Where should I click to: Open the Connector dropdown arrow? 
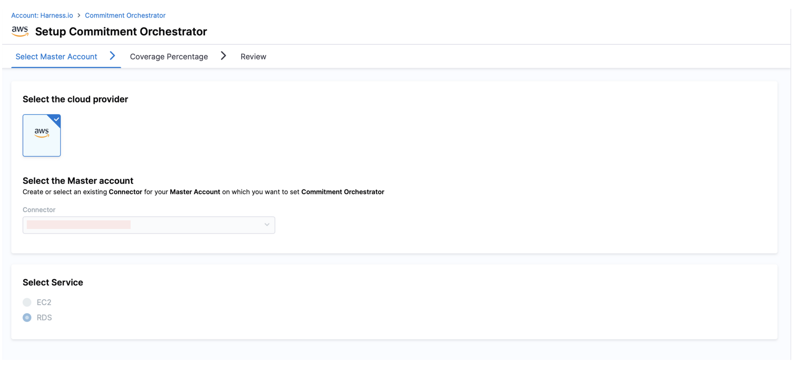pos(267,225)
